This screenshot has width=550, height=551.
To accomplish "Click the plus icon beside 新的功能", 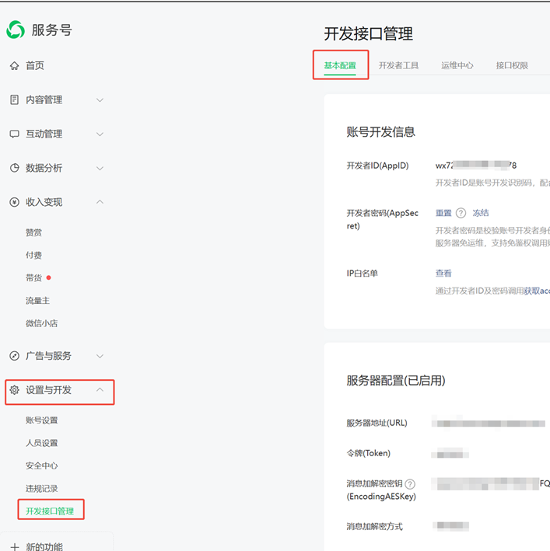I will tap(15, 546).
